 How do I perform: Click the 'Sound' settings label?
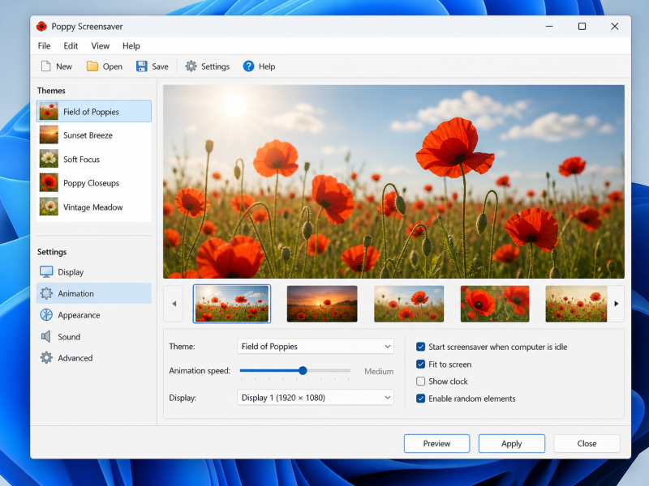coord(69,337)
